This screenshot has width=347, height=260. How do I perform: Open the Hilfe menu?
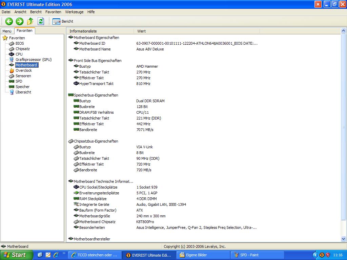coord(91,12)
